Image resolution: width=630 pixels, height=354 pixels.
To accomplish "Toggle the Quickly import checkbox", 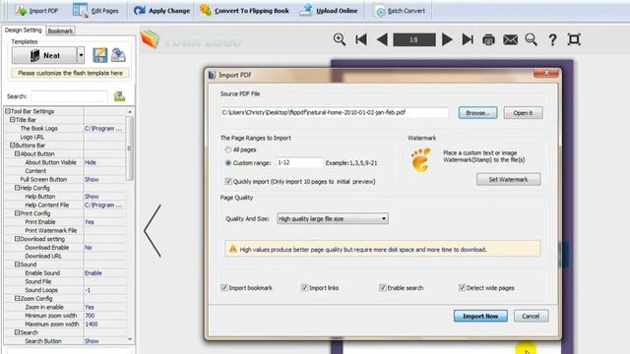I will tap(228, 181).
